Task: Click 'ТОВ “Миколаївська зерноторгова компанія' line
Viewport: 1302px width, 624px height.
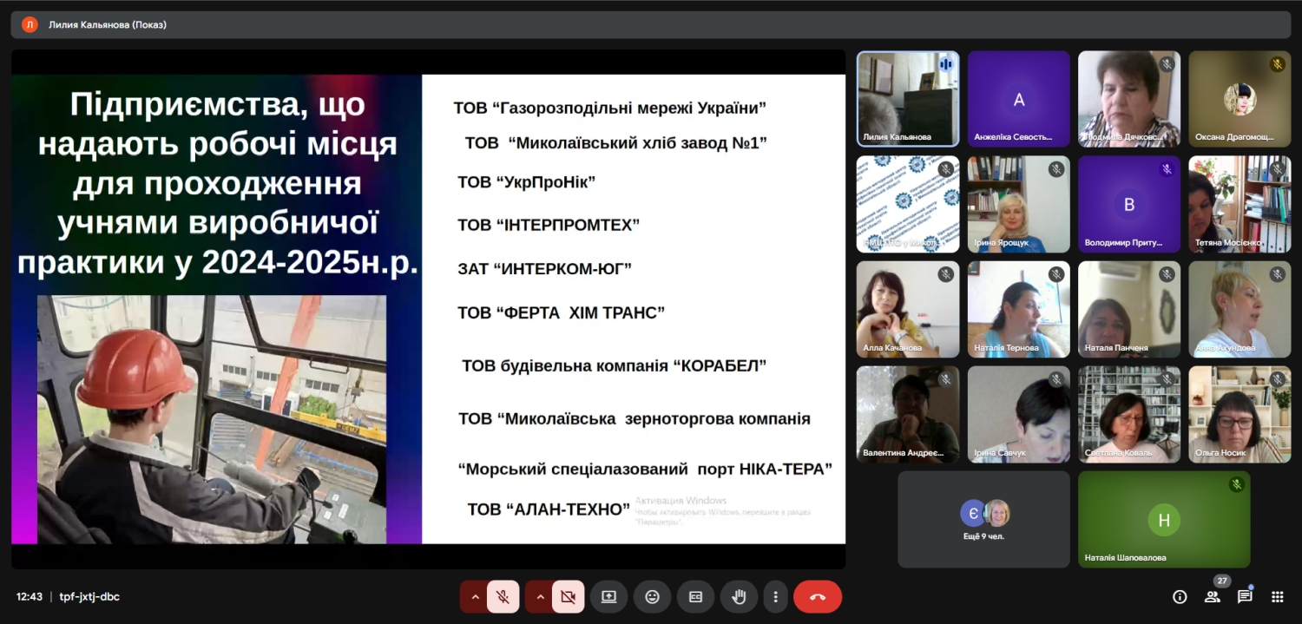Action: click(635, 419)
